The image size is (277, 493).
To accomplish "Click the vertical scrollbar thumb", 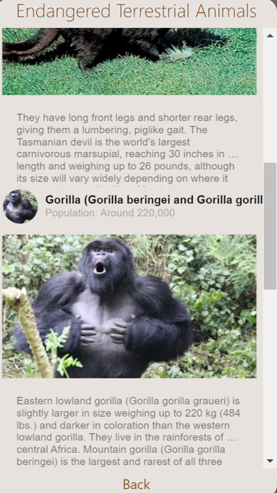I will 270,226.
